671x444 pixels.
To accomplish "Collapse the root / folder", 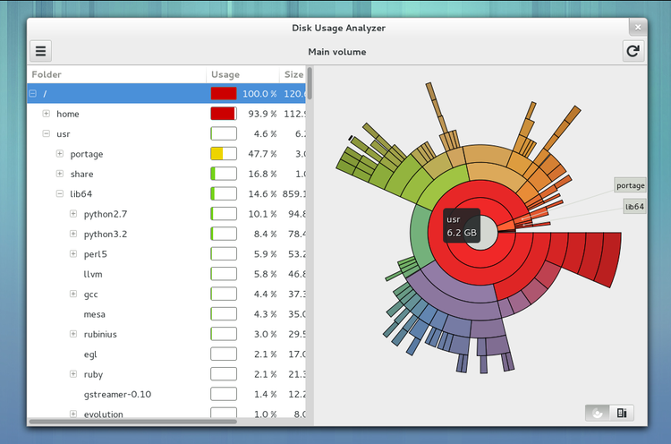I will (x=33, y=94).
